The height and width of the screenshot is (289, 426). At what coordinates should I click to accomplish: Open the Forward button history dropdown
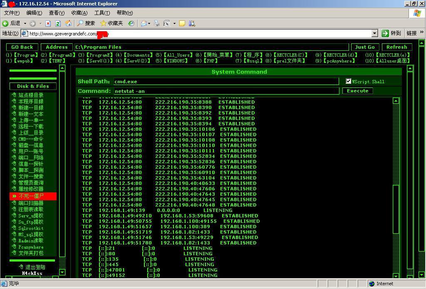40,24
